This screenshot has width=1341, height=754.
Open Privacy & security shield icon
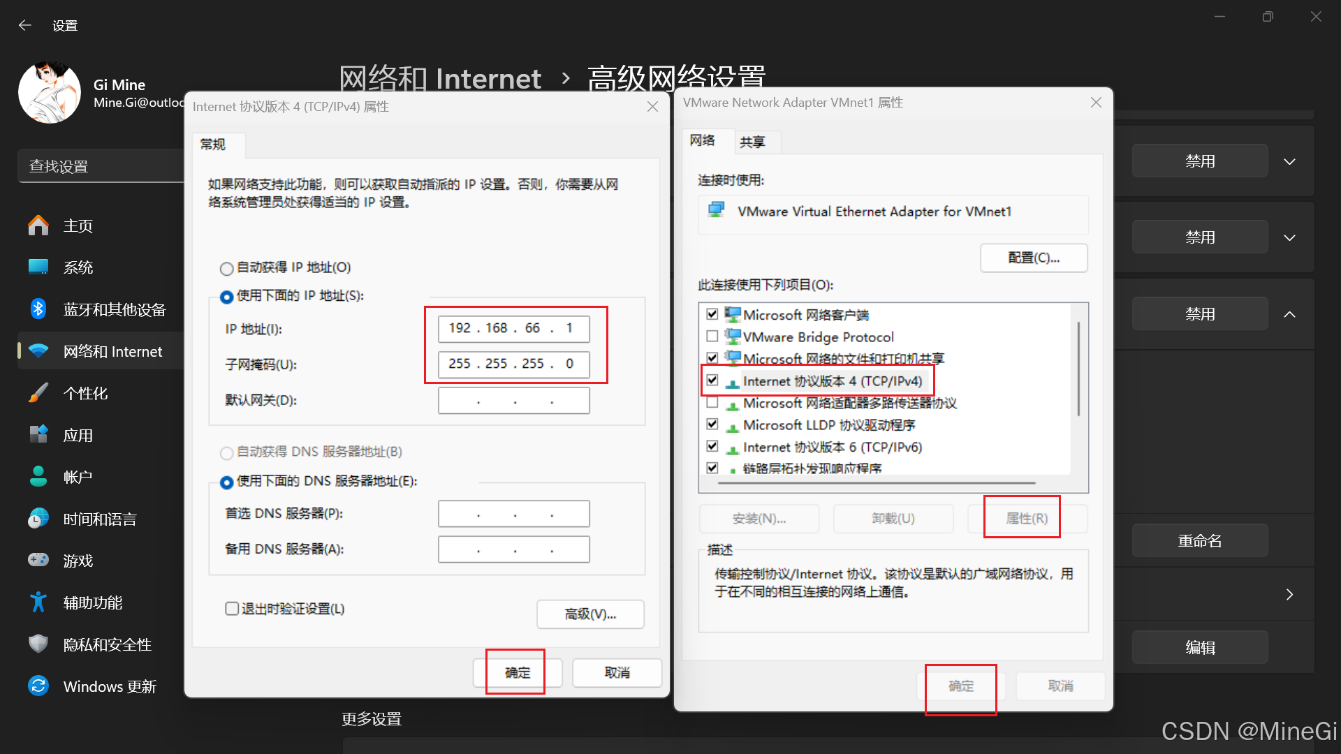pos(38,644)
